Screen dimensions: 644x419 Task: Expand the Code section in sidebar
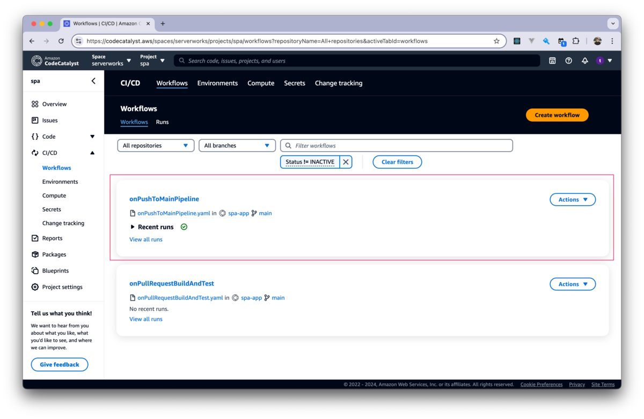92,137
